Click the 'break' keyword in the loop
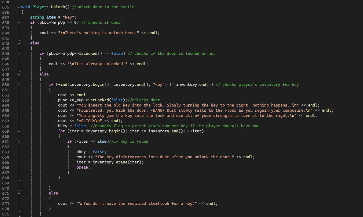This screenshot has height=217, width=363. click(82, 167)
